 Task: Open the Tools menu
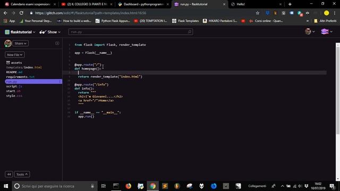point(22,175)
